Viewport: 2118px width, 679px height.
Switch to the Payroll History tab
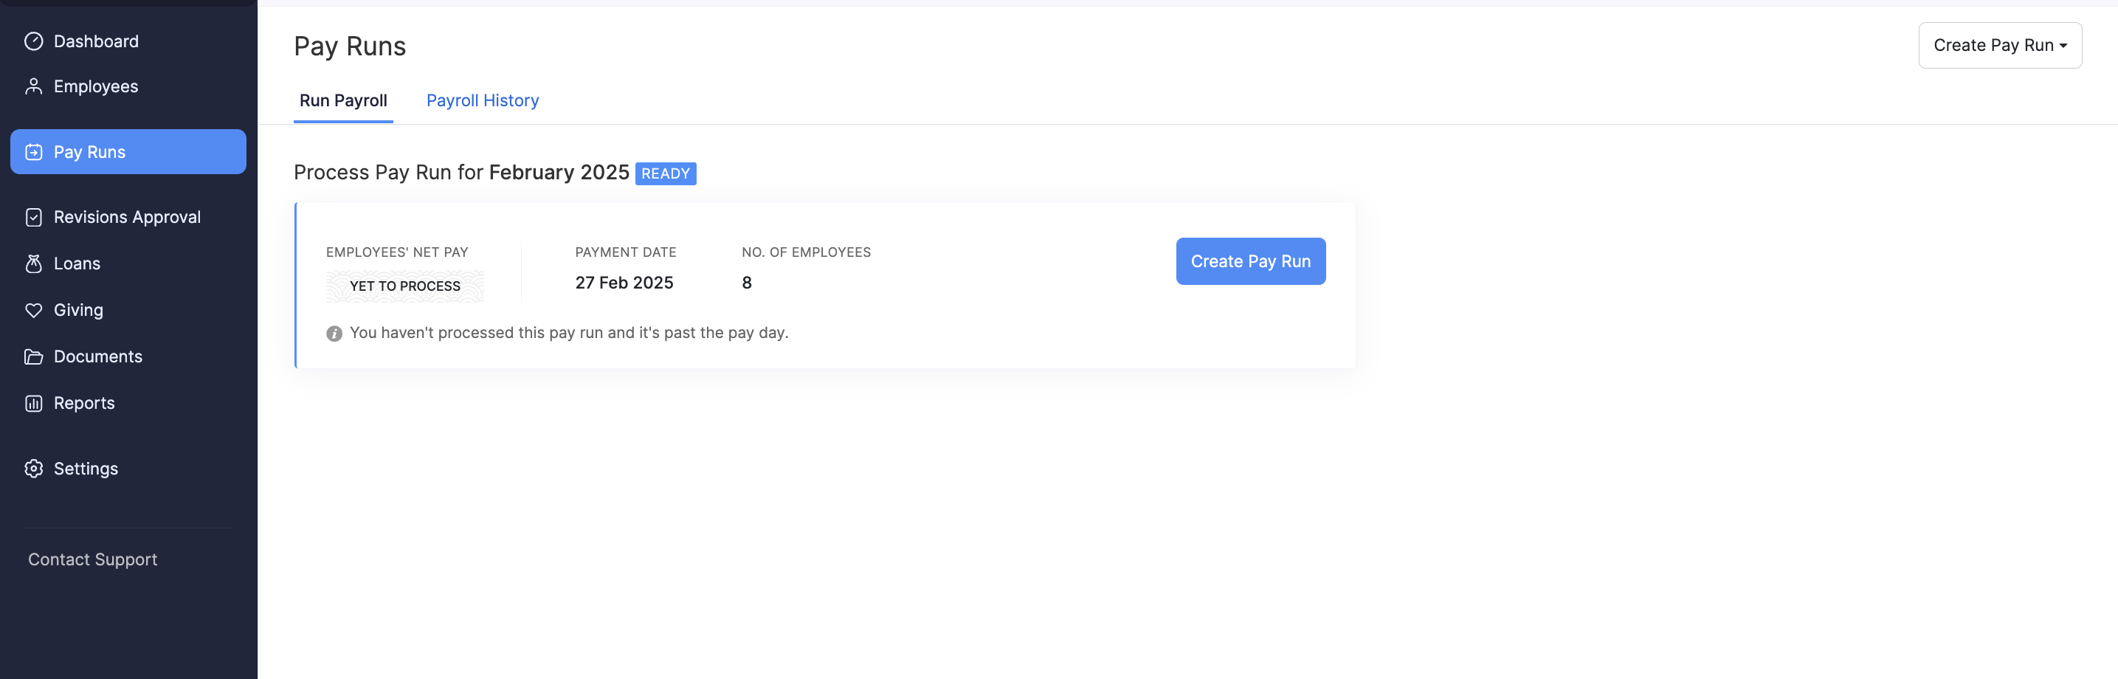coord(482,100)
